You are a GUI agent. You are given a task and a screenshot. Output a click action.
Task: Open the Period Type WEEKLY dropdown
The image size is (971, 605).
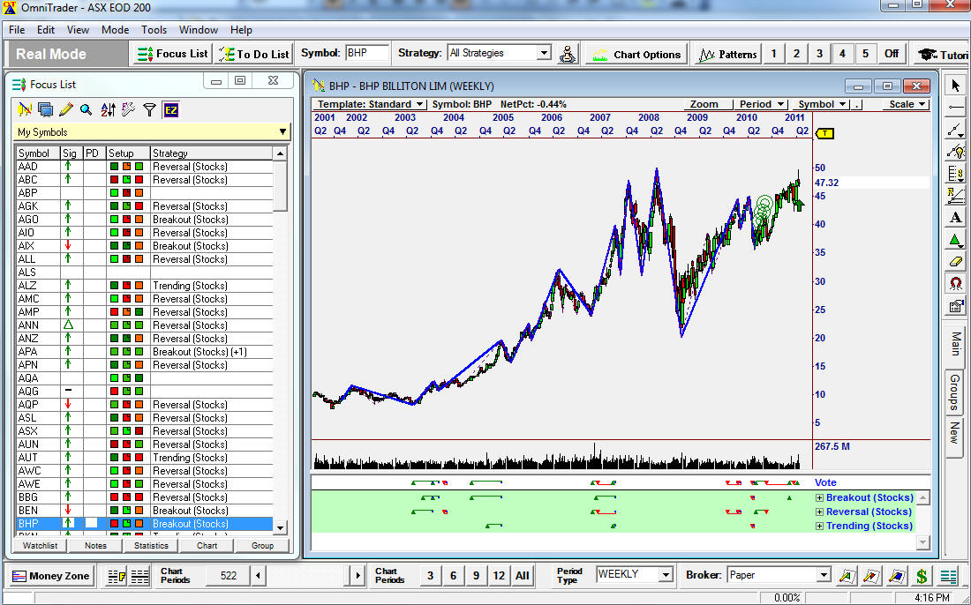tap(666, 575)
